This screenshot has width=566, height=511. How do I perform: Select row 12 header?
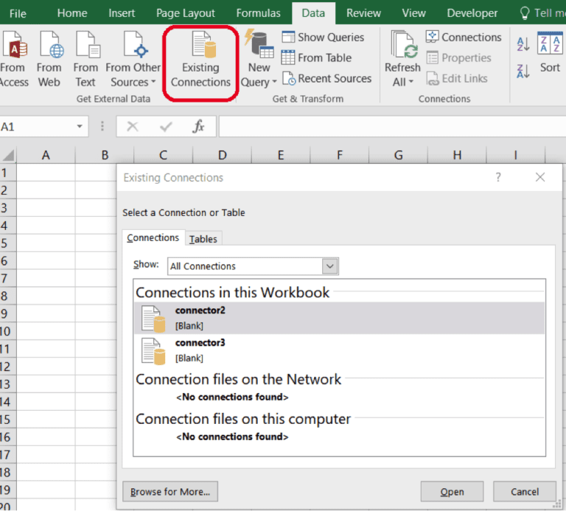8,366
